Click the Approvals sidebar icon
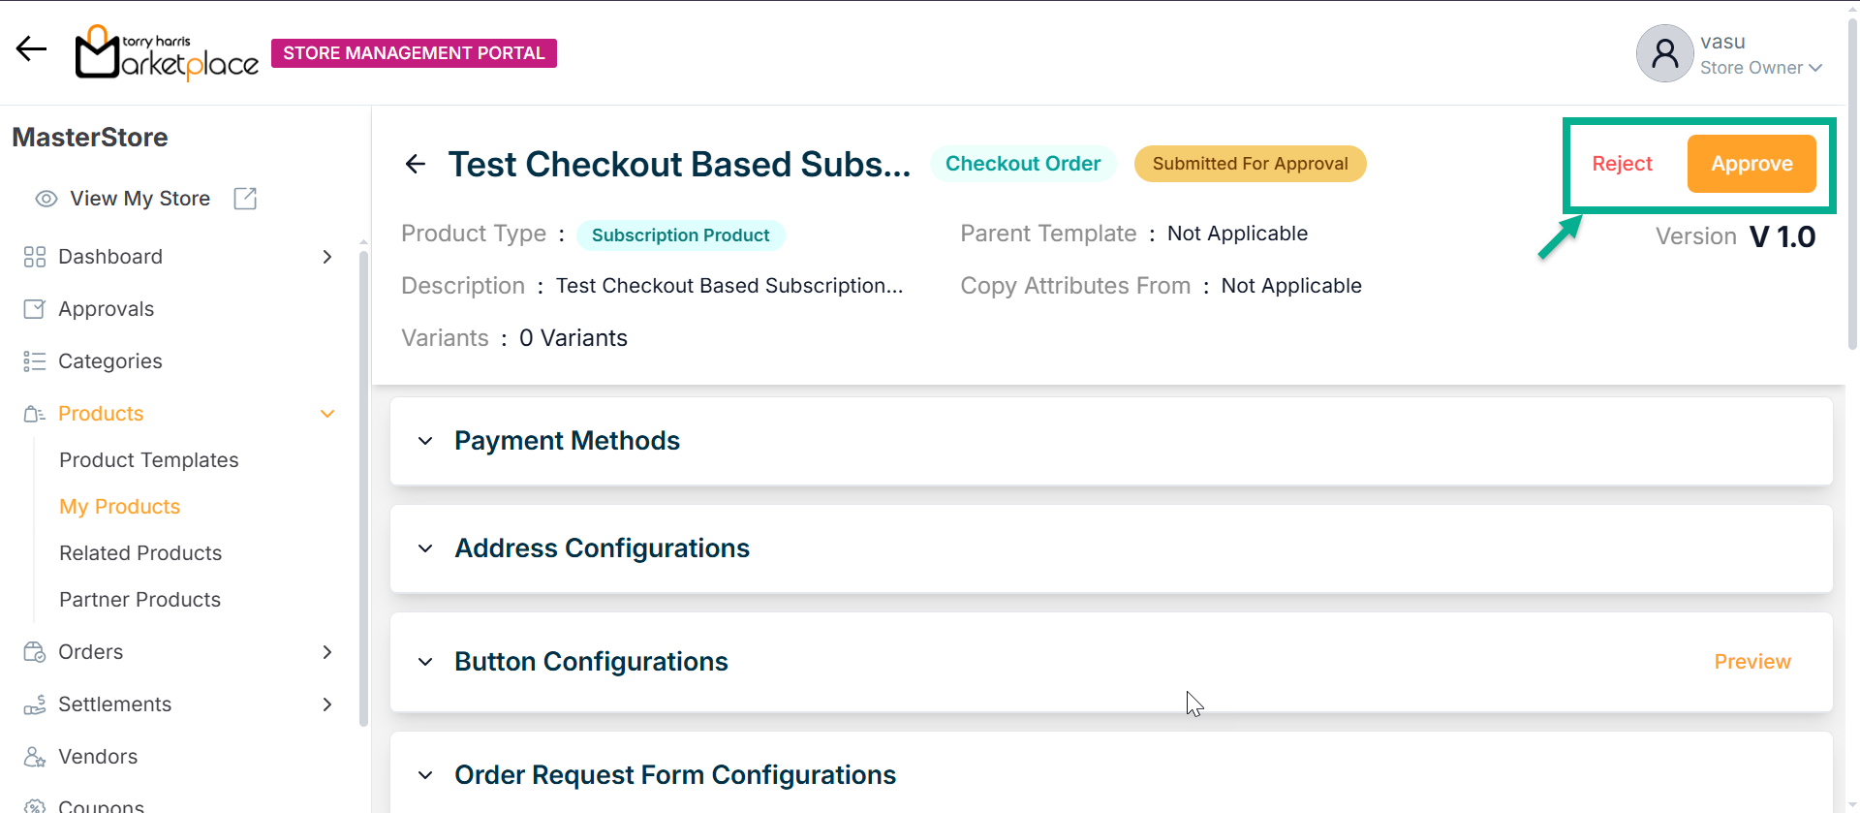This screenshot has width=1860, height=813. coord(34,309)
